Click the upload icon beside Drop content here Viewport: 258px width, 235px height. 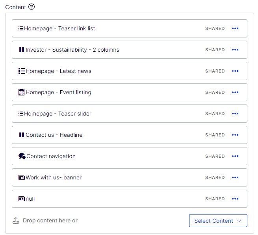tap(16, 220)
